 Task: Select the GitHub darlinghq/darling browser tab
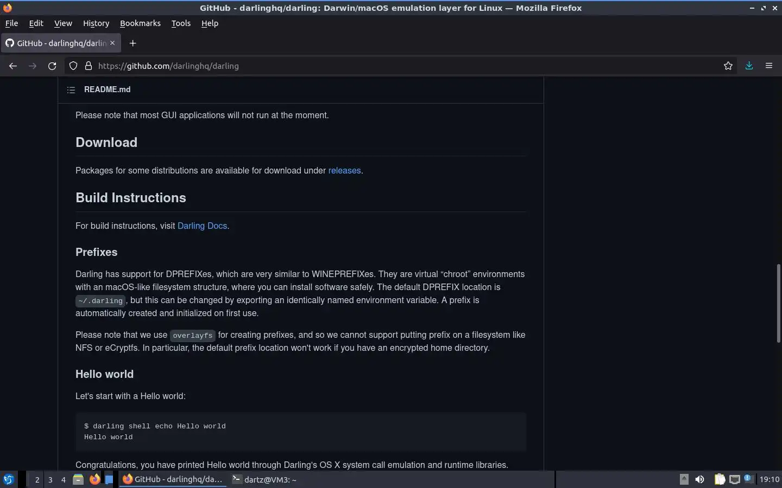coord(60,43)
